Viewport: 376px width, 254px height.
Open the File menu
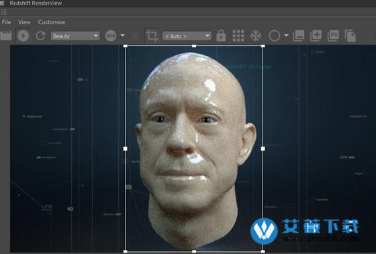click(x=6, y=22)
